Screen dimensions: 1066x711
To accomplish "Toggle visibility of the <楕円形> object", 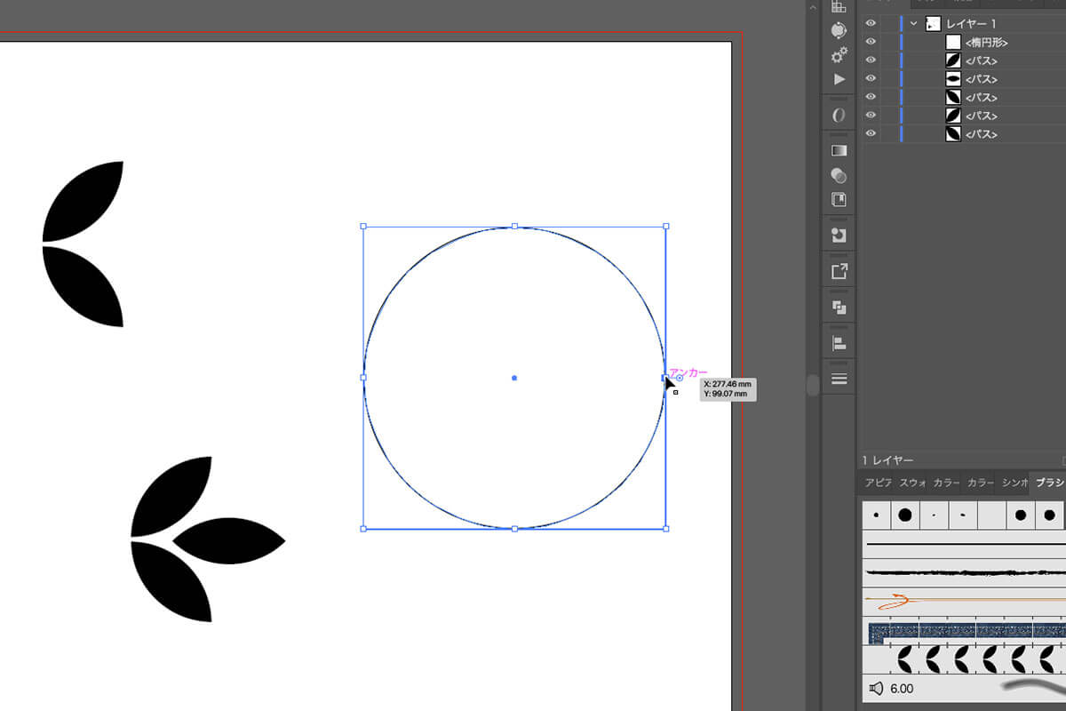I will [x=871, y=42].
